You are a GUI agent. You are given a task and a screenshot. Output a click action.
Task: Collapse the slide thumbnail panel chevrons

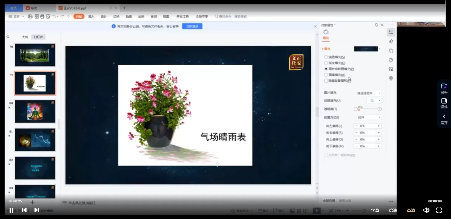[8, 37]
